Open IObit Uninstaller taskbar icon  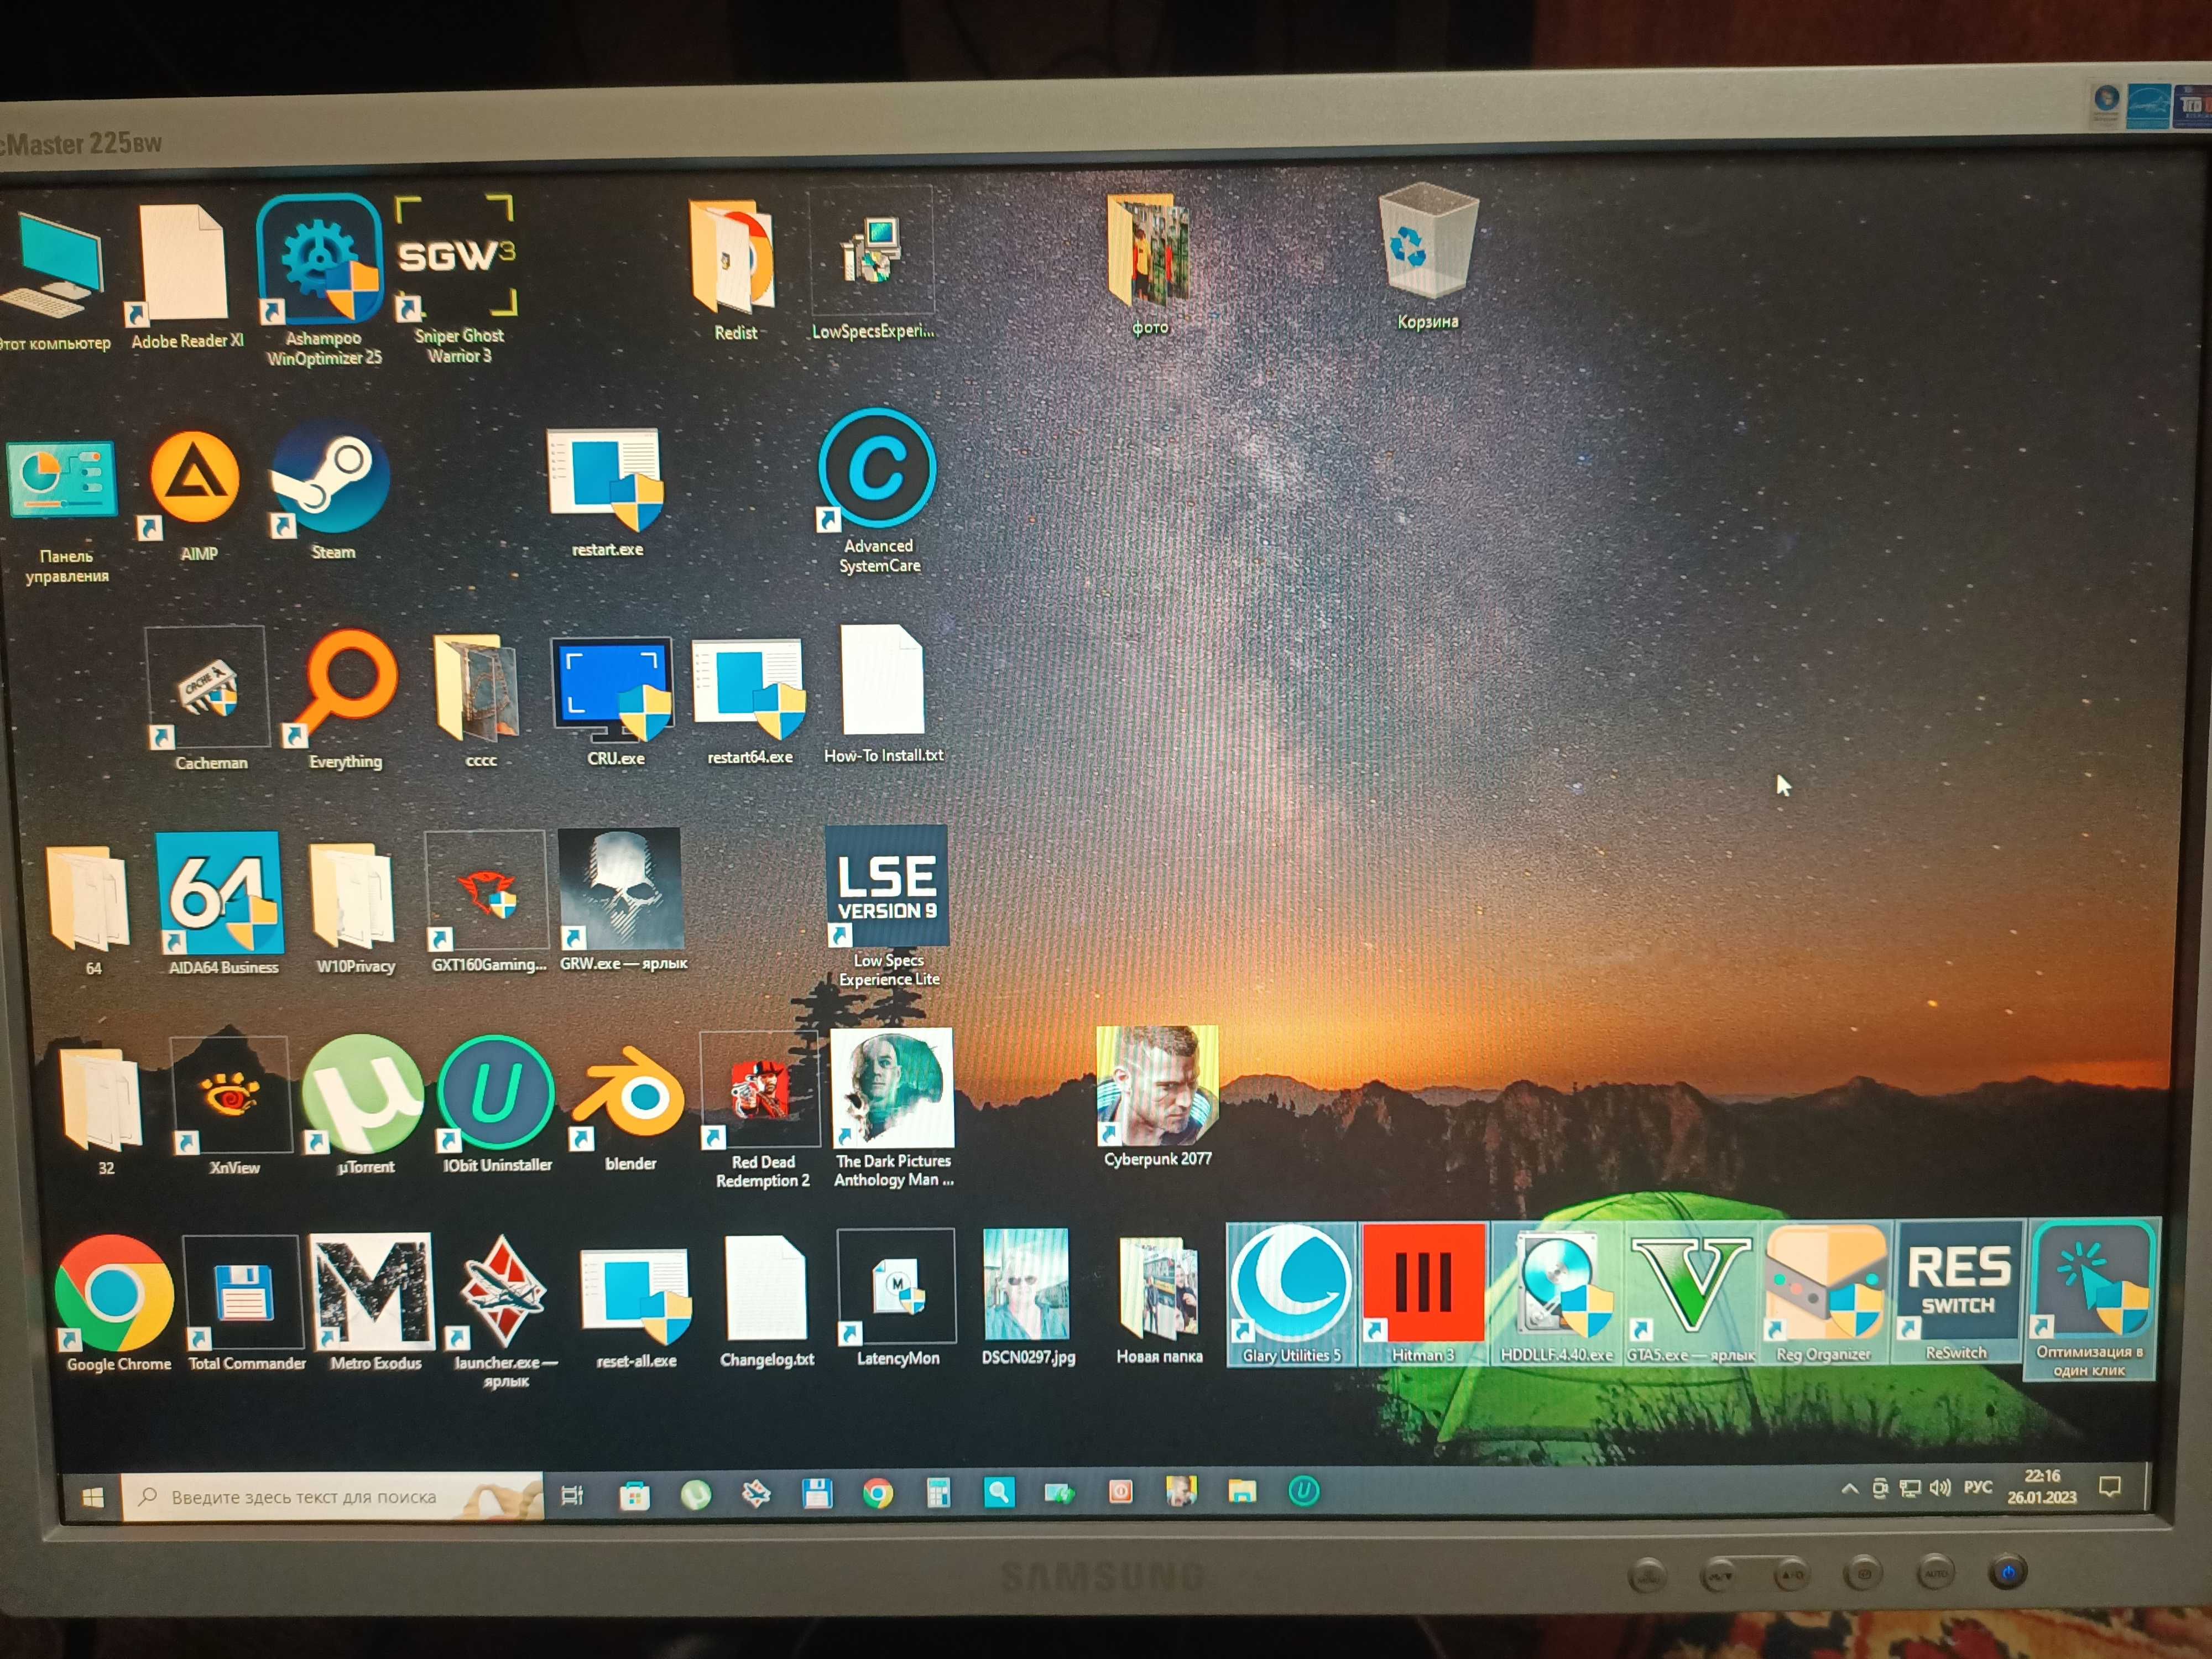tap(1303, 1491)
